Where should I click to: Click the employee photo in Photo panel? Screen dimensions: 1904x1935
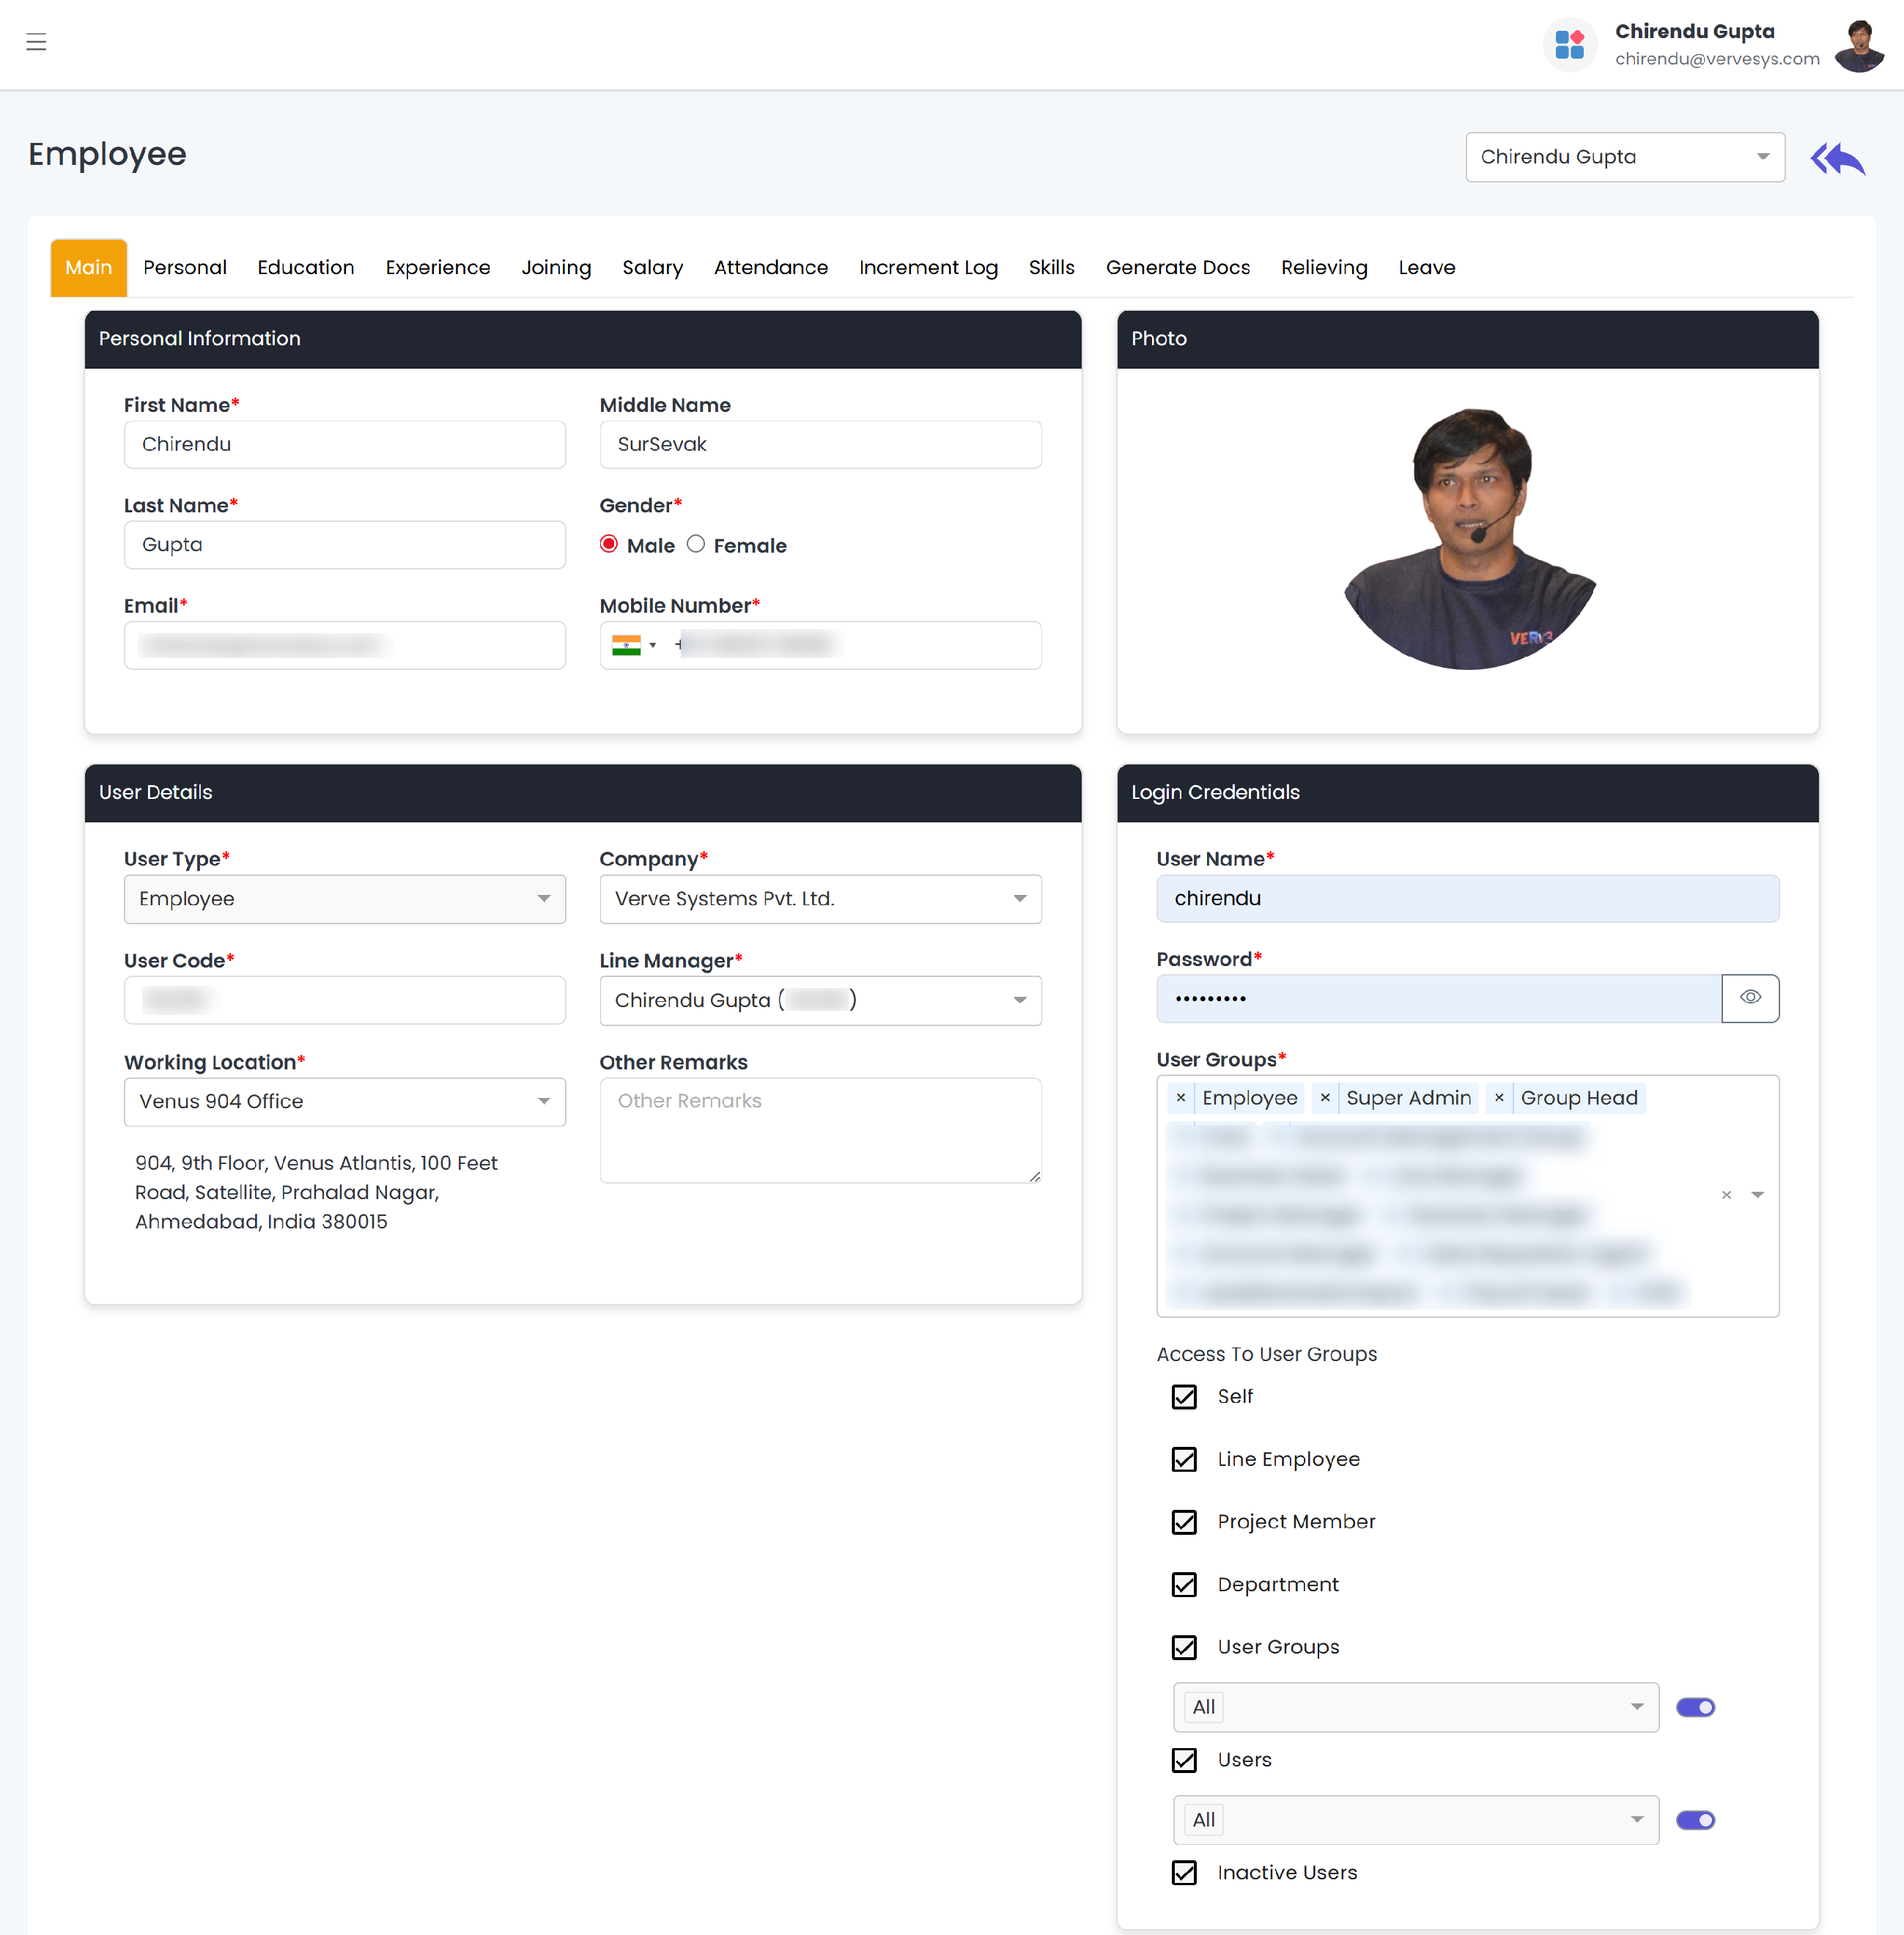1469,538
